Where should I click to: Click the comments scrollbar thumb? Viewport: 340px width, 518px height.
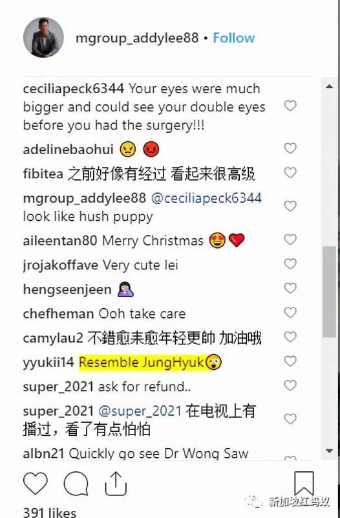(329, 292)
